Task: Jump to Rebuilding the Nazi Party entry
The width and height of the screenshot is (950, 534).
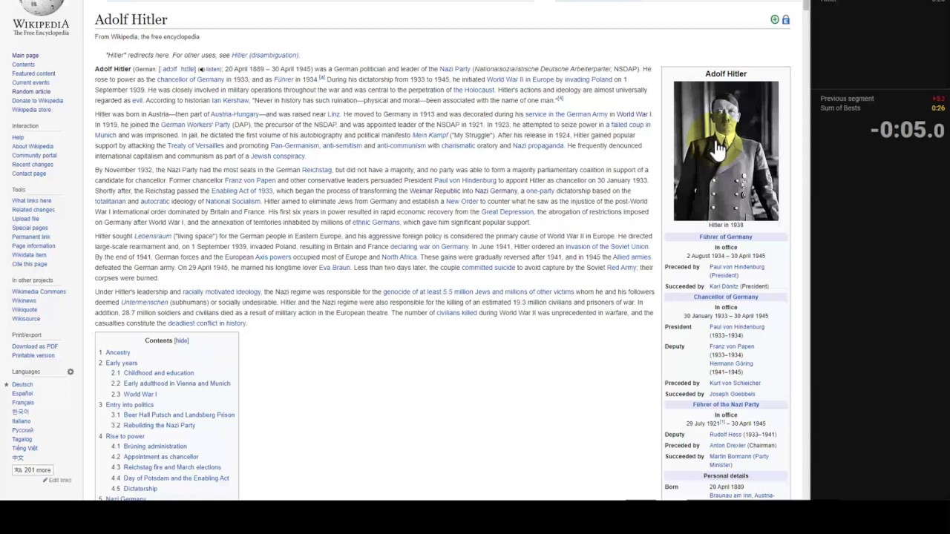Action: pyautogui.click(x=160, y=425)
